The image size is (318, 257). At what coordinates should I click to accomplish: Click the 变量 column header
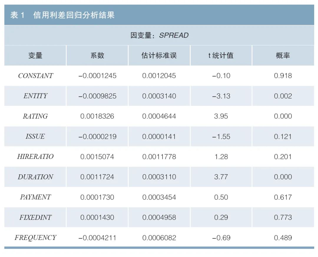35,56
